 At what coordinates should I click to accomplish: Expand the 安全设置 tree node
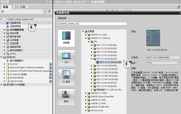5,33
